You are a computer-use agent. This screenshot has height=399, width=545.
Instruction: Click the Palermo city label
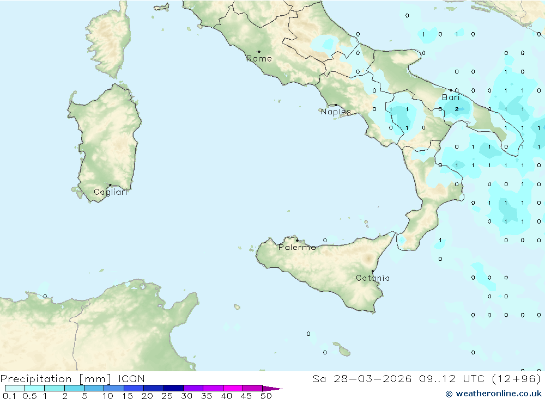pyautogui.click(x=297, y=247)
